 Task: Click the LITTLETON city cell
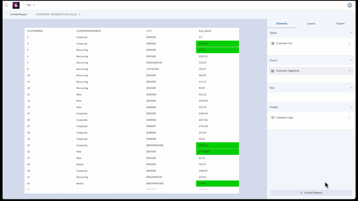point(152,69)
